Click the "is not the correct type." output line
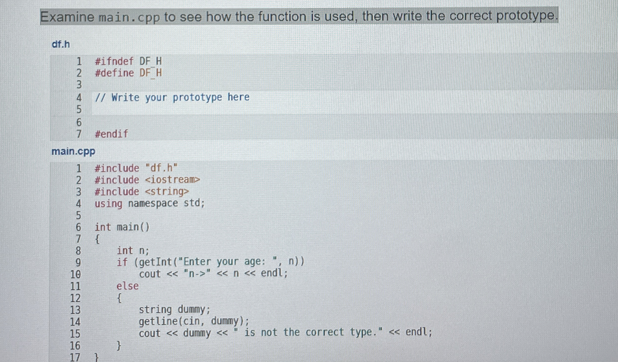The height and width of the screenshot is (362, 618). [x=285, y=332]
